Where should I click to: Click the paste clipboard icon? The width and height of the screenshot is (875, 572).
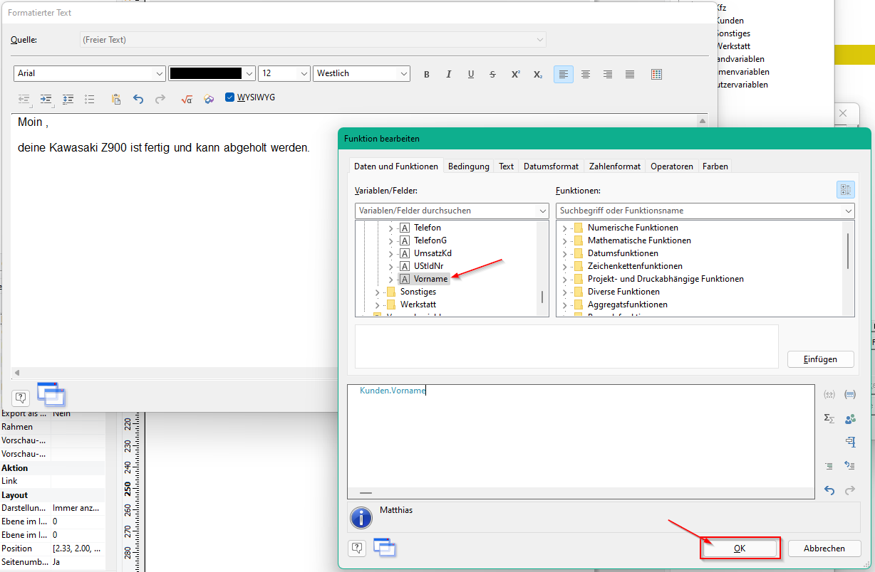(116, 99)
